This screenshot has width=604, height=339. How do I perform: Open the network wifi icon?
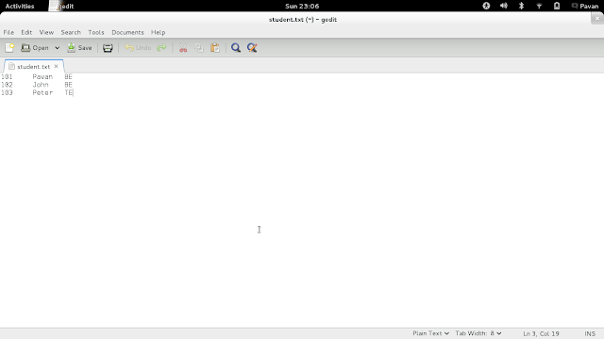point(539,6)
